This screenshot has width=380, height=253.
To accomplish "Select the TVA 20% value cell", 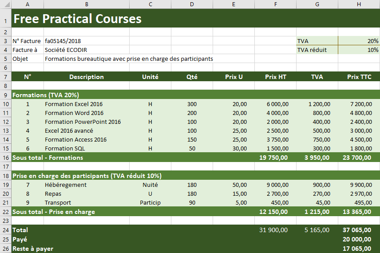I will (x=359, y=41).
